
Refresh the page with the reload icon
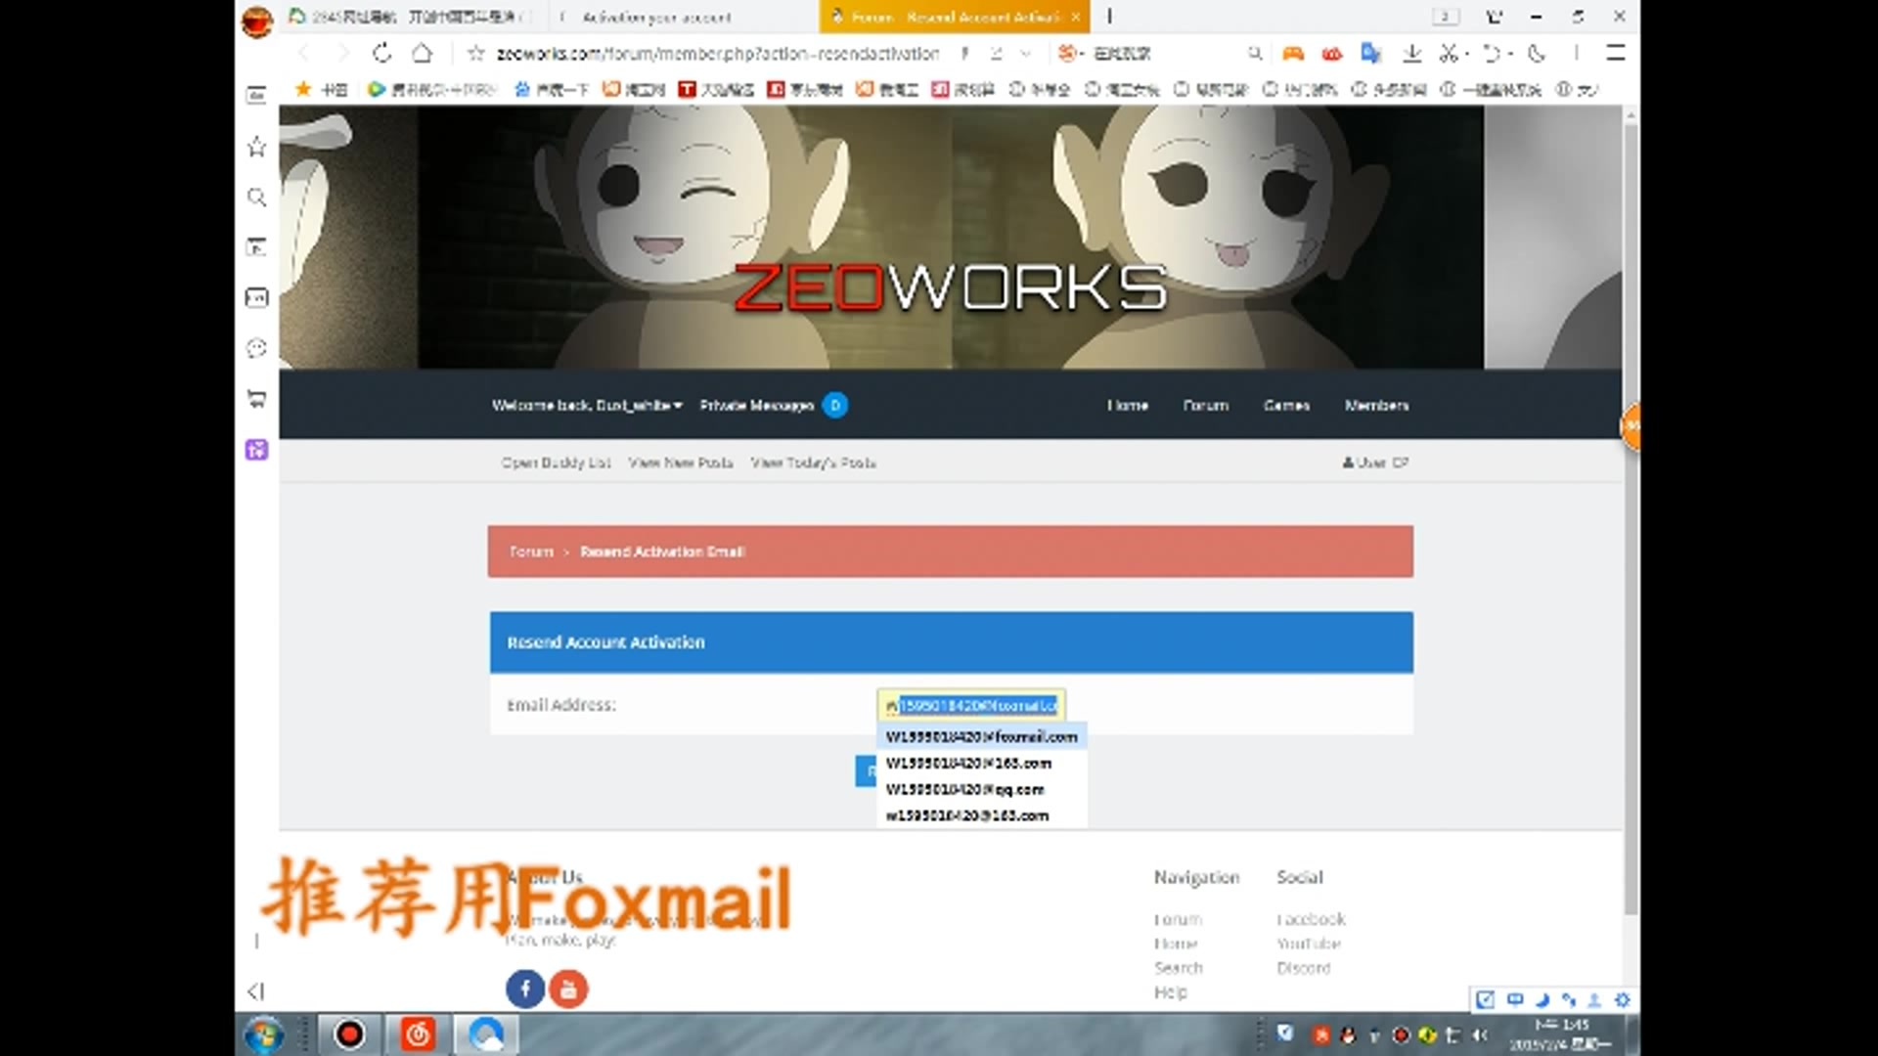pos(381,54)
